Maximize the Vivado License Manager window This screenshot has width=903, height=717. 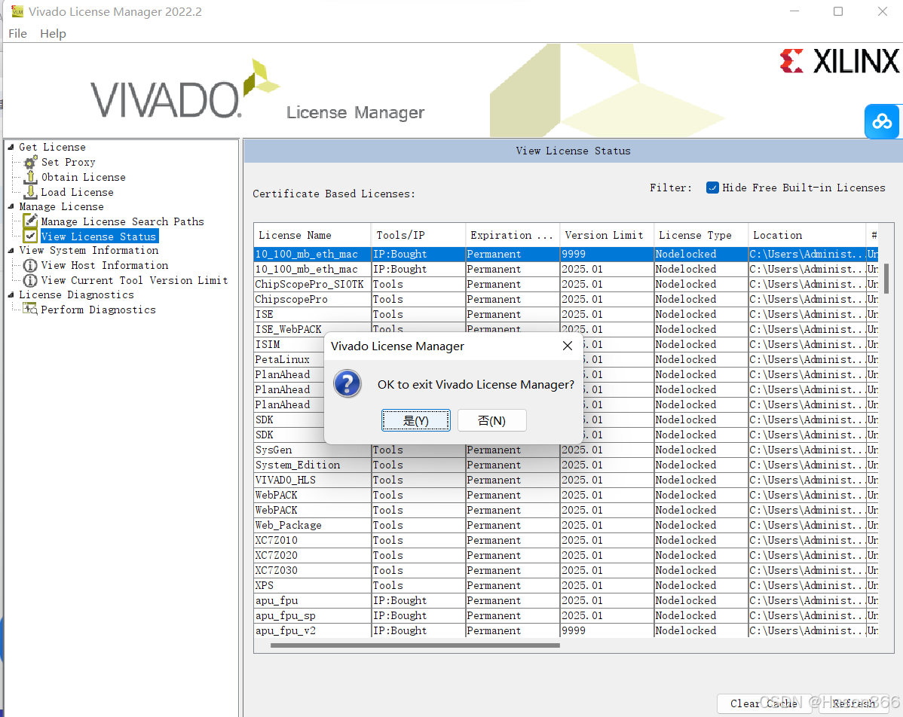coord(838,11)
